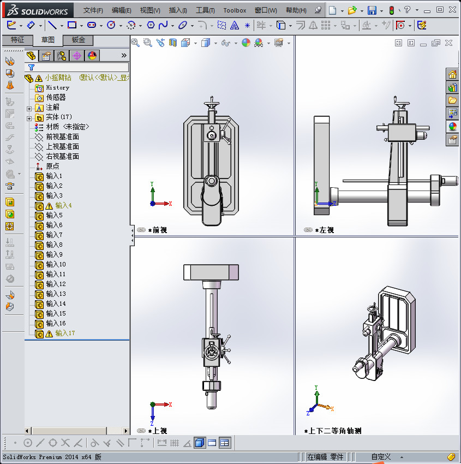Switch to the 钣金 tab
This screenshot has height=464, width=461.
click(x=79, y=40)
